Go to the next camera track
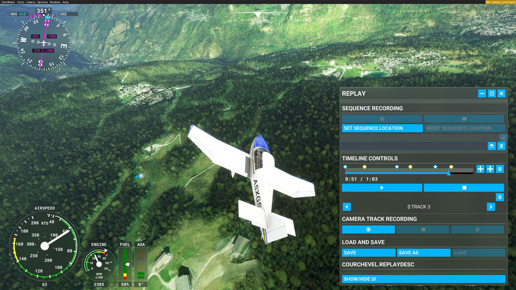Image resolution: width=516 pixels, height=290 pixels. (x=491, y=207)
